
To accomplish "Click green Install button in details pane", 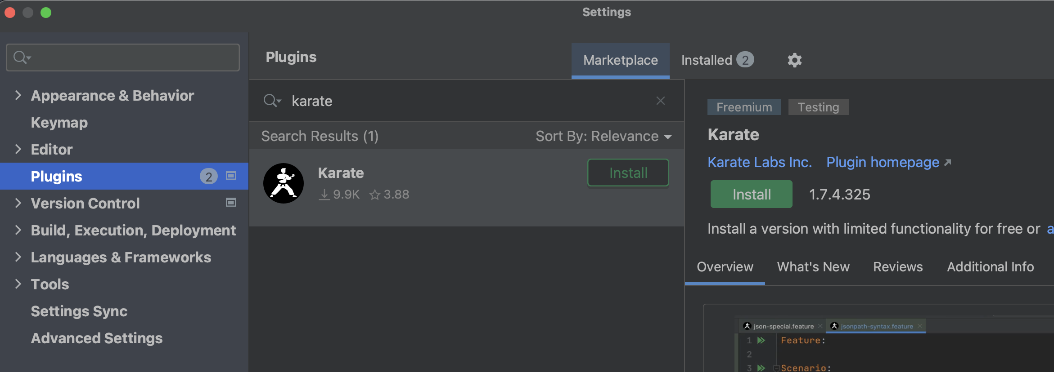I will click(751, 194).
